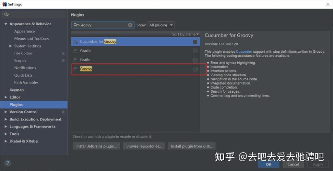Open the Keymap settings page
Image resolution: width=333 pixels, height=171 pixels.
(x=16, y=90)
